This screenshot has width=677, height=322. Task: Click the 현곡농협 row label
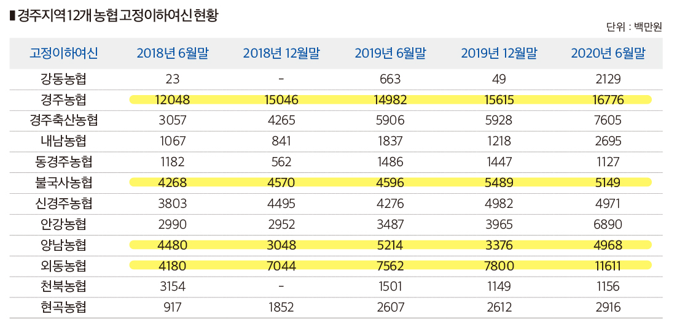(64, 307)
